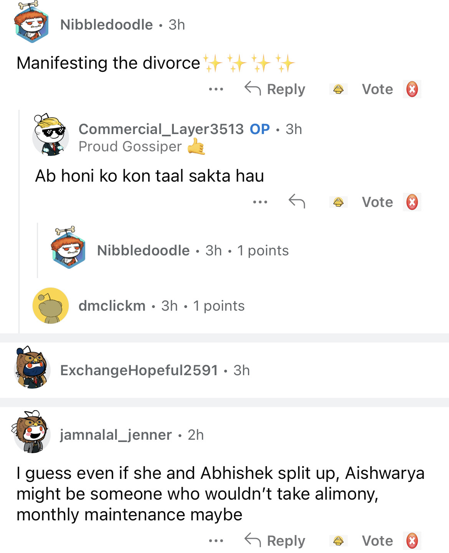Viewport: 449px width, 553px height.
Task: Tap dmclickm's yellow avatar
Action: [x=51, y=306]
